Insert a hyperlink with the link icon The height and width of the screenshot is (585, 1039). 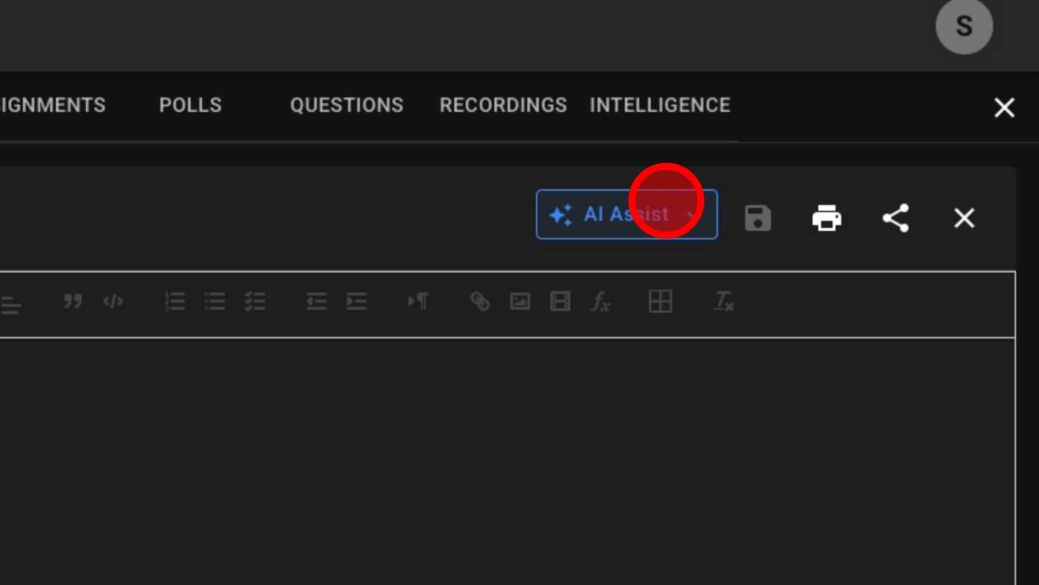(479, 302)
